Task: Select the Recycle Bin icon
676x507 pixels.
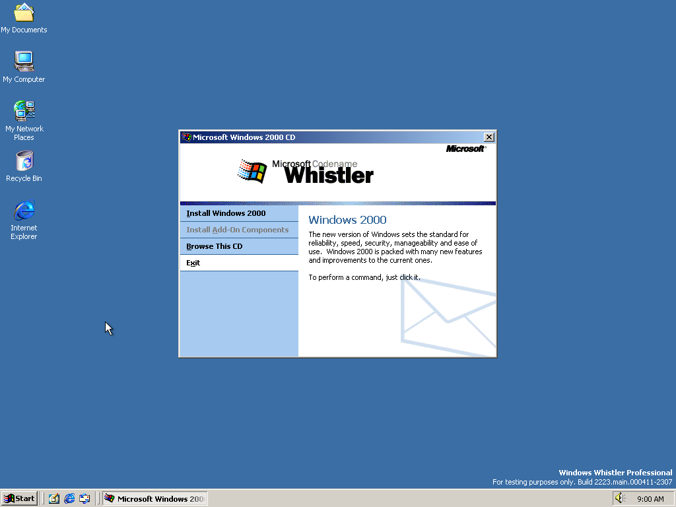Action: coord(24,166)
